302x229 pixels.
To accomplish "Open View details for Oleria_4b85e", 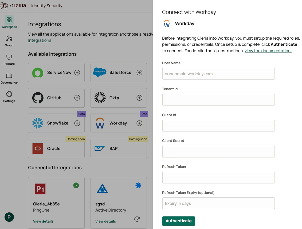I will 43,221.
